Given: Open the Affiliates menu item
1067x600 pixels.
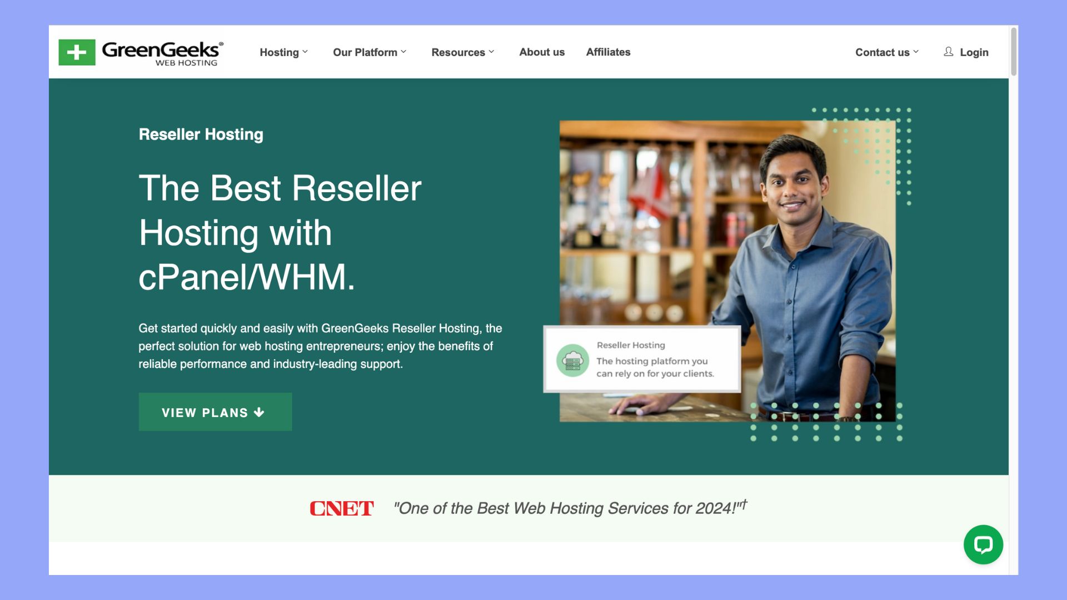Looking at the screenshot, I should (608, 52).
